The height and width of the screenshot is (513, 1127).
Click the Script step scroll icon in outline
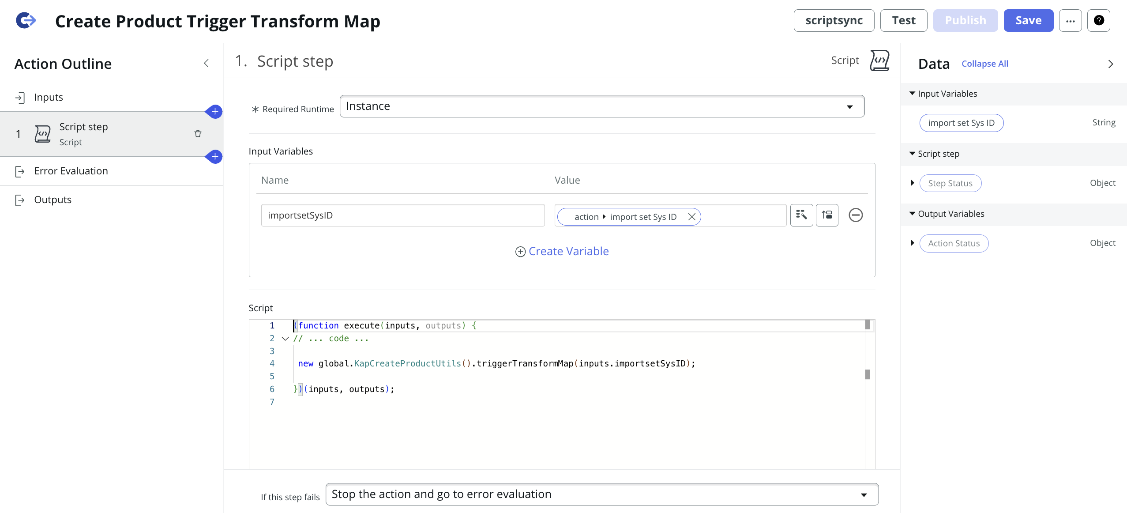pos(43,134)
